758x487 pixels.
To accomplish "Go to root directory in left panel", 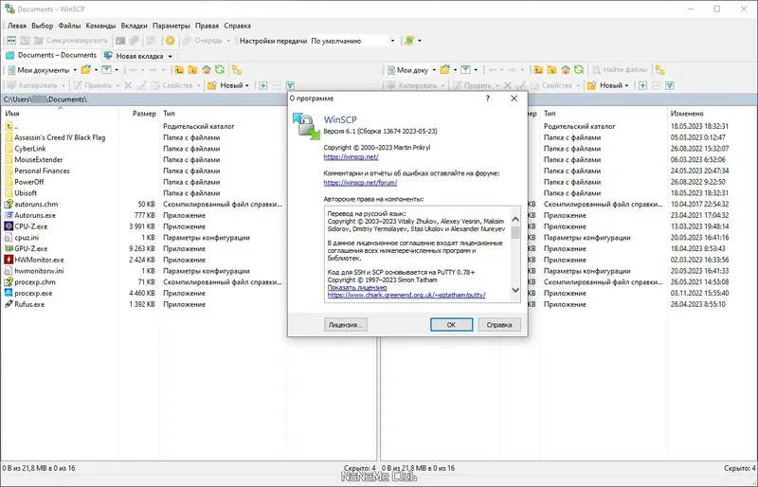I will coord(192,70).
